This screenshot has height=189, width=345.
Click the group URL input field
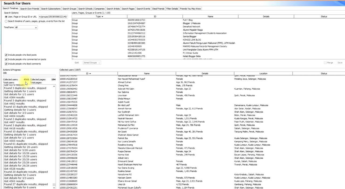click(53, 17)
